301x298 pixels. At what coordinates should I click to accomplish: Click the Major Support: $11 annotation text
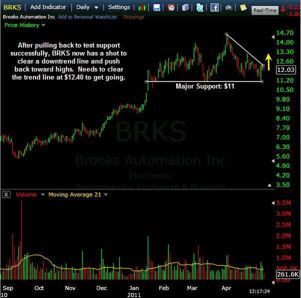tap(205, 86)
